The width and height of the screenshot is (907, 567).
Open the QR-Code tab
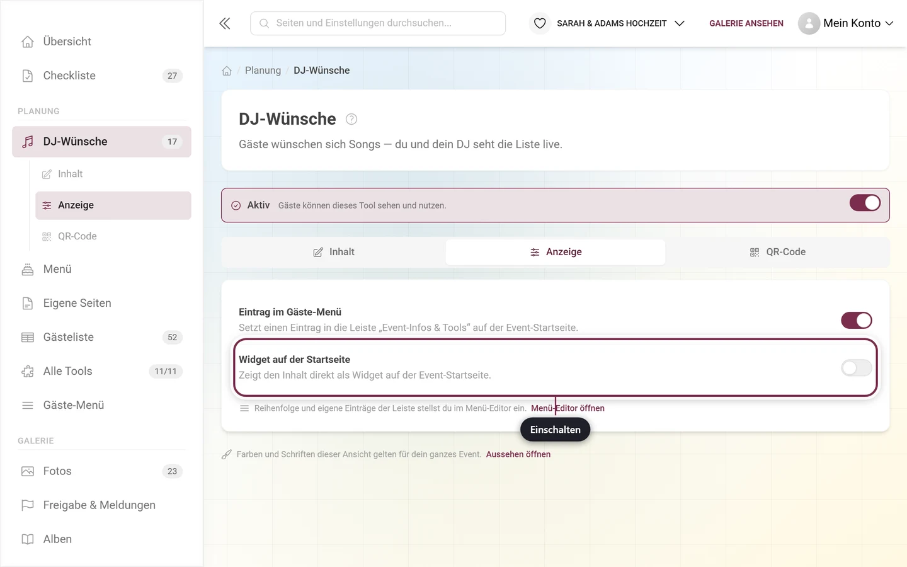pyautogui.click(x=777, y=252)
